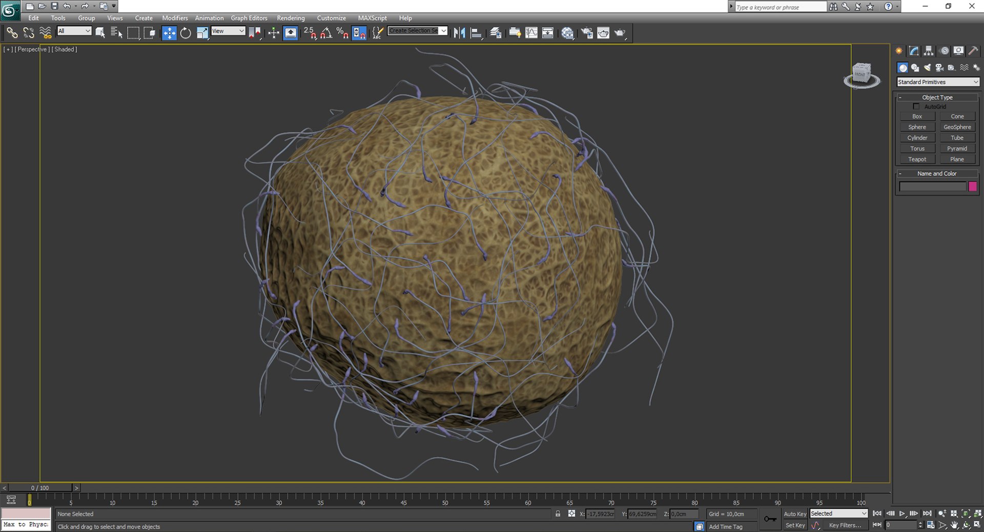Viewport: 984px width, 532px height.
Task: Click the Teapot primitive button
Action: point(917,159)
